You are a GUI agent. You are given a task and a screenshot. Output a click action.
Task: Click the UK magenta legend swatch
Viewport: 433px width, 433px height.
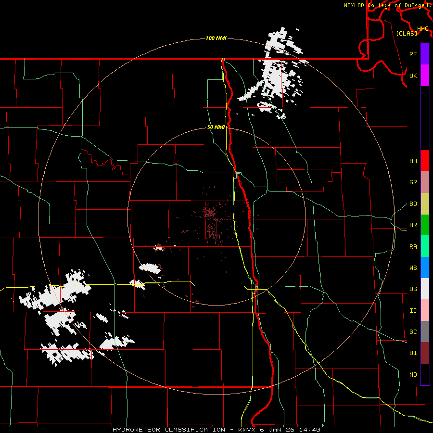425,76
